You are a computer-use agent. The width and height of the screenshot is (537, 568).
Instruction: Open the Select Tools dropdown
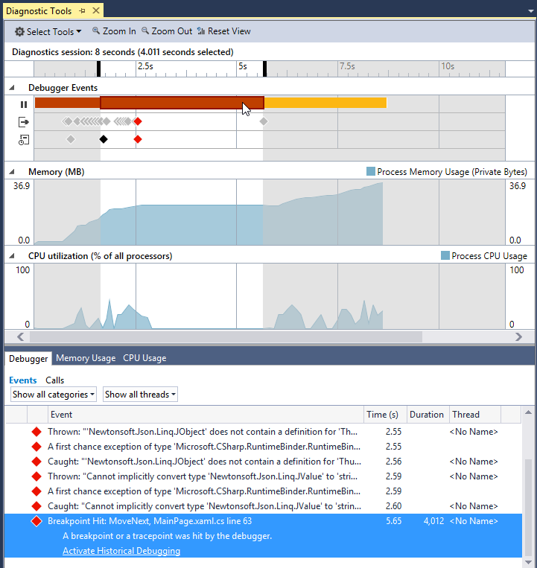(x=48, y=31)
